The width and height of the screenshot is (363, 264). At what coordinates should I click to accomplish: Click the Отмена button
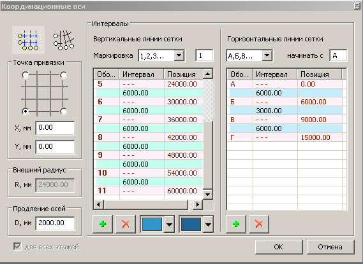pyautogui.click(x=330, y=247)
